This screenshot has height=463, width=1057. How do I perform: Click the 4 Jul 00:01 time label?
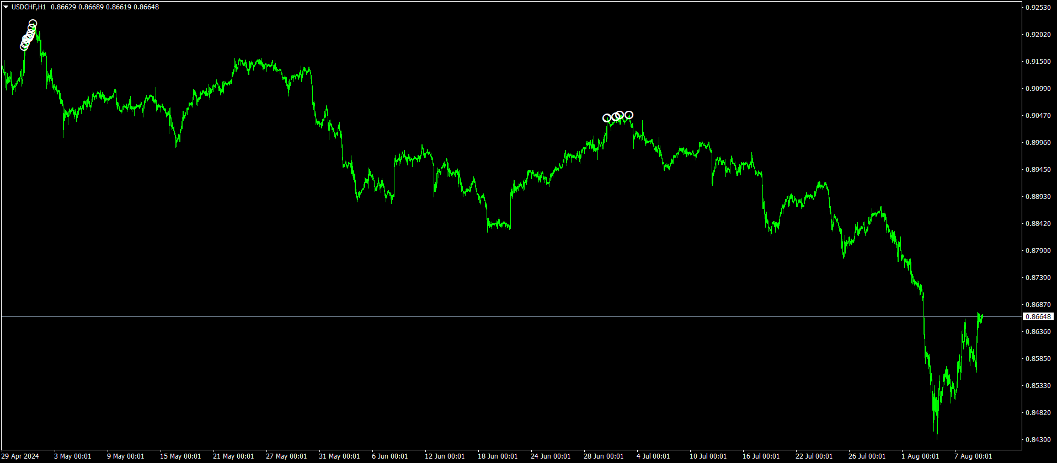coord(653,456)
